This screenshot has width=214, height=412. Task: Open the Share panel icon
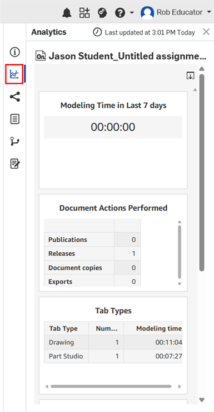[x=15, y=97]
